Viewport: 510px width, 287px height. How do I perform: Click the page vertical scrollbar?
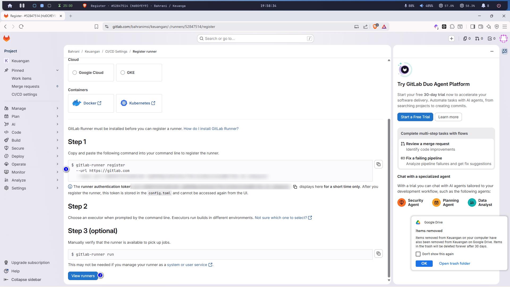pos(389,198)
